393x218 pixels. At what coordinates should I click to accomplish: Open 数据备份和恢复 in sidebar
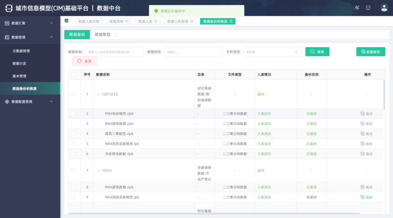click(x=30, y=89)
